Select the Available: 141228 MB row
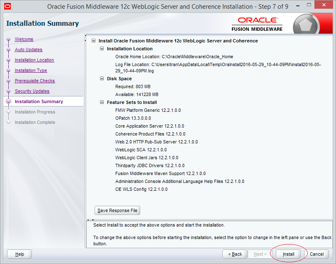Screen dimensions: 336x264 point(137,94)
